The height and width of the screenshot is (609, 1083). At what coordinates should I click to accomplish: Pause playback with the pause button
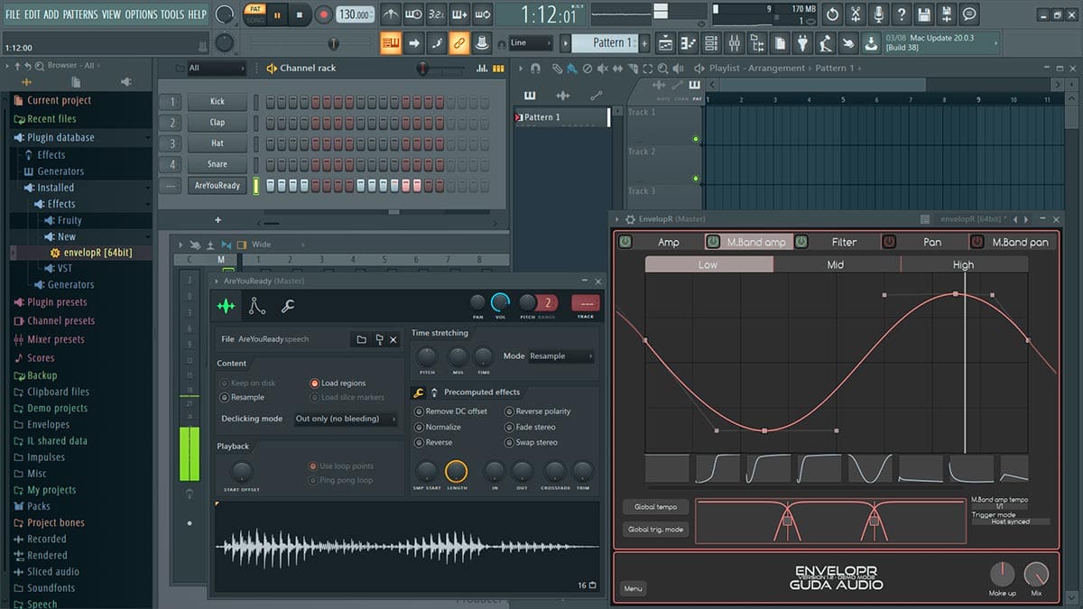coord(278,14)
